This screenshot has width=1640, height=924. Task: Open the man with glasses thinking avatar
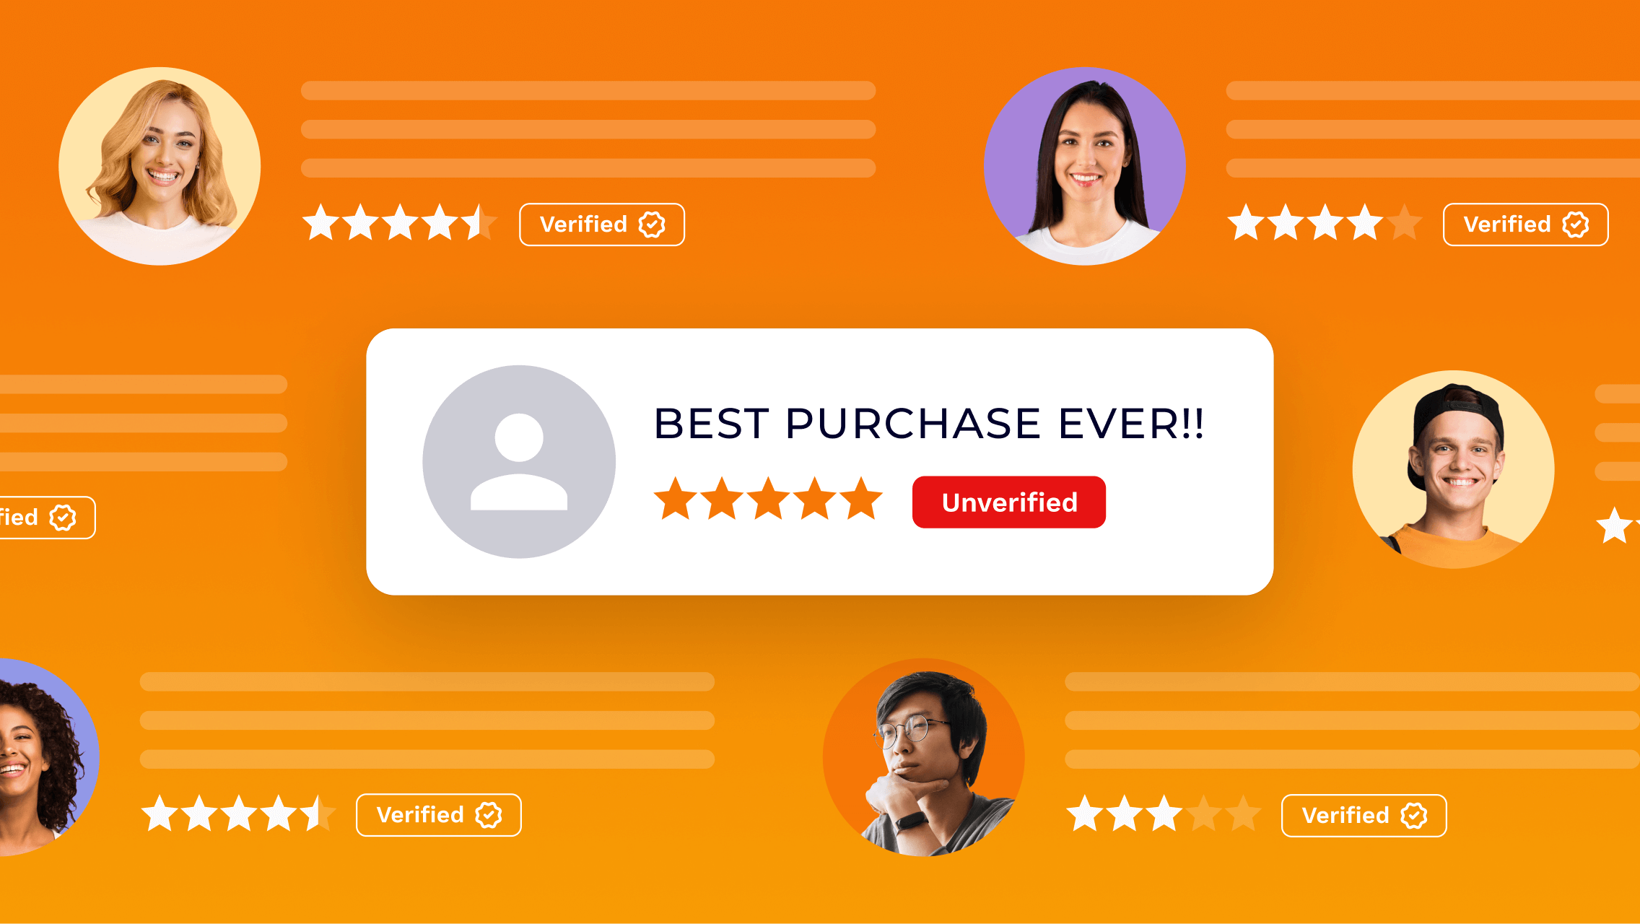coord(924,757)
